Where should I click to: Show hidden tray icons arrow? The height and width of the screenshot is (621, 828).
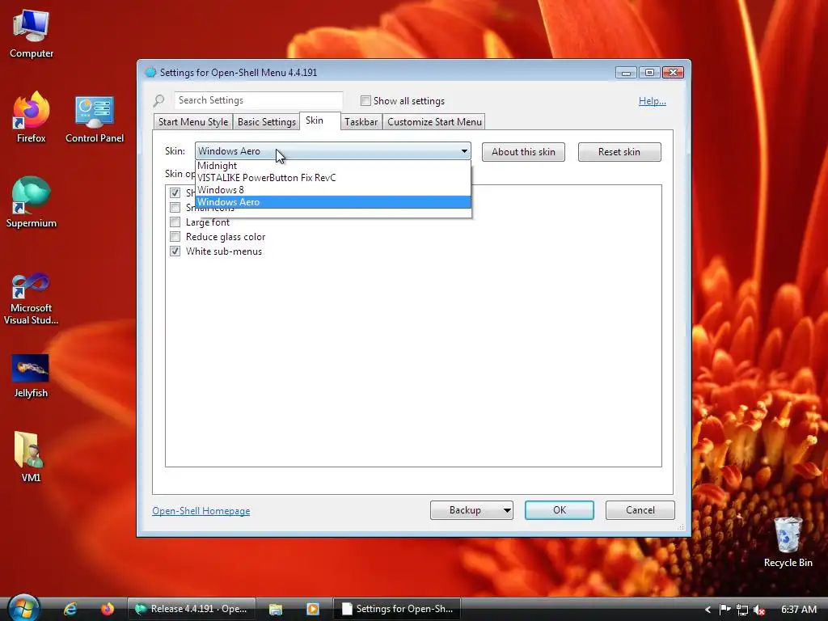(708, 610)
